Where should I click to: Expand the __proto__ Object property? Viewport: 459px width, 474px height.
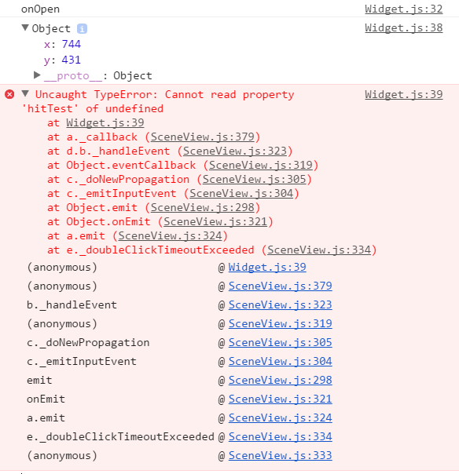pos(37,75)
